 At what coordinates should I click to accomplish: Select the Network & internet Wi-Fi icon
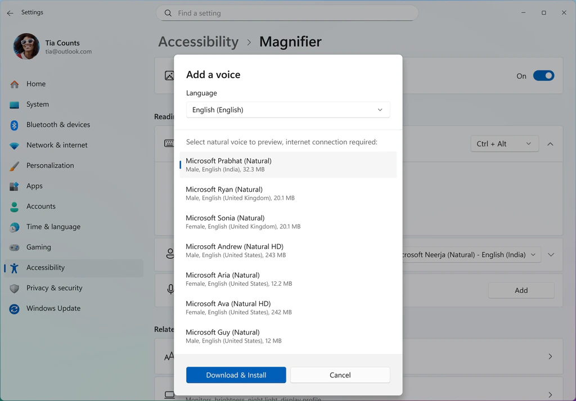pyautogui.click(x=15, y=146)
